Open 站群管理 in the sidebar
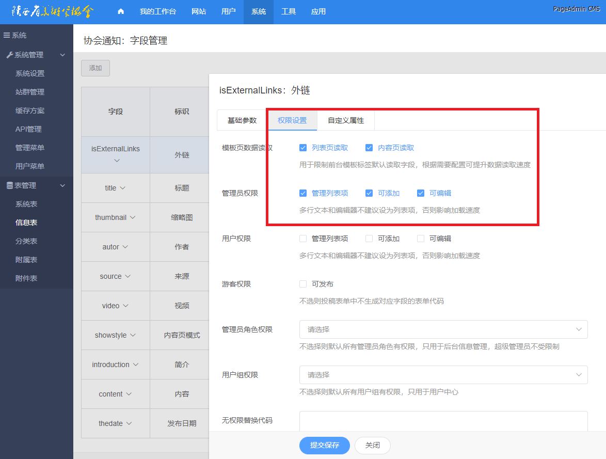The height and width of the screenshot is (459, 606). [x=30, y=92]
